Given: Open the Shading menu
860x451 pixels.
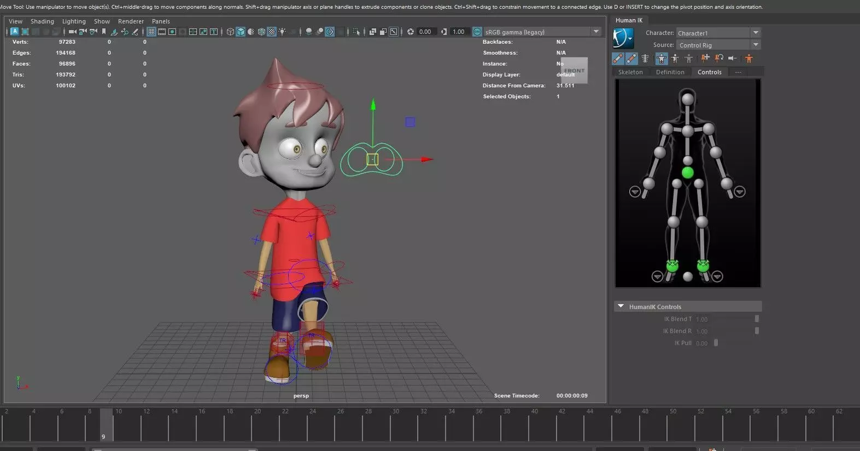Looking at the screenshot, I should pyautogui.click(x=42, y=21).
